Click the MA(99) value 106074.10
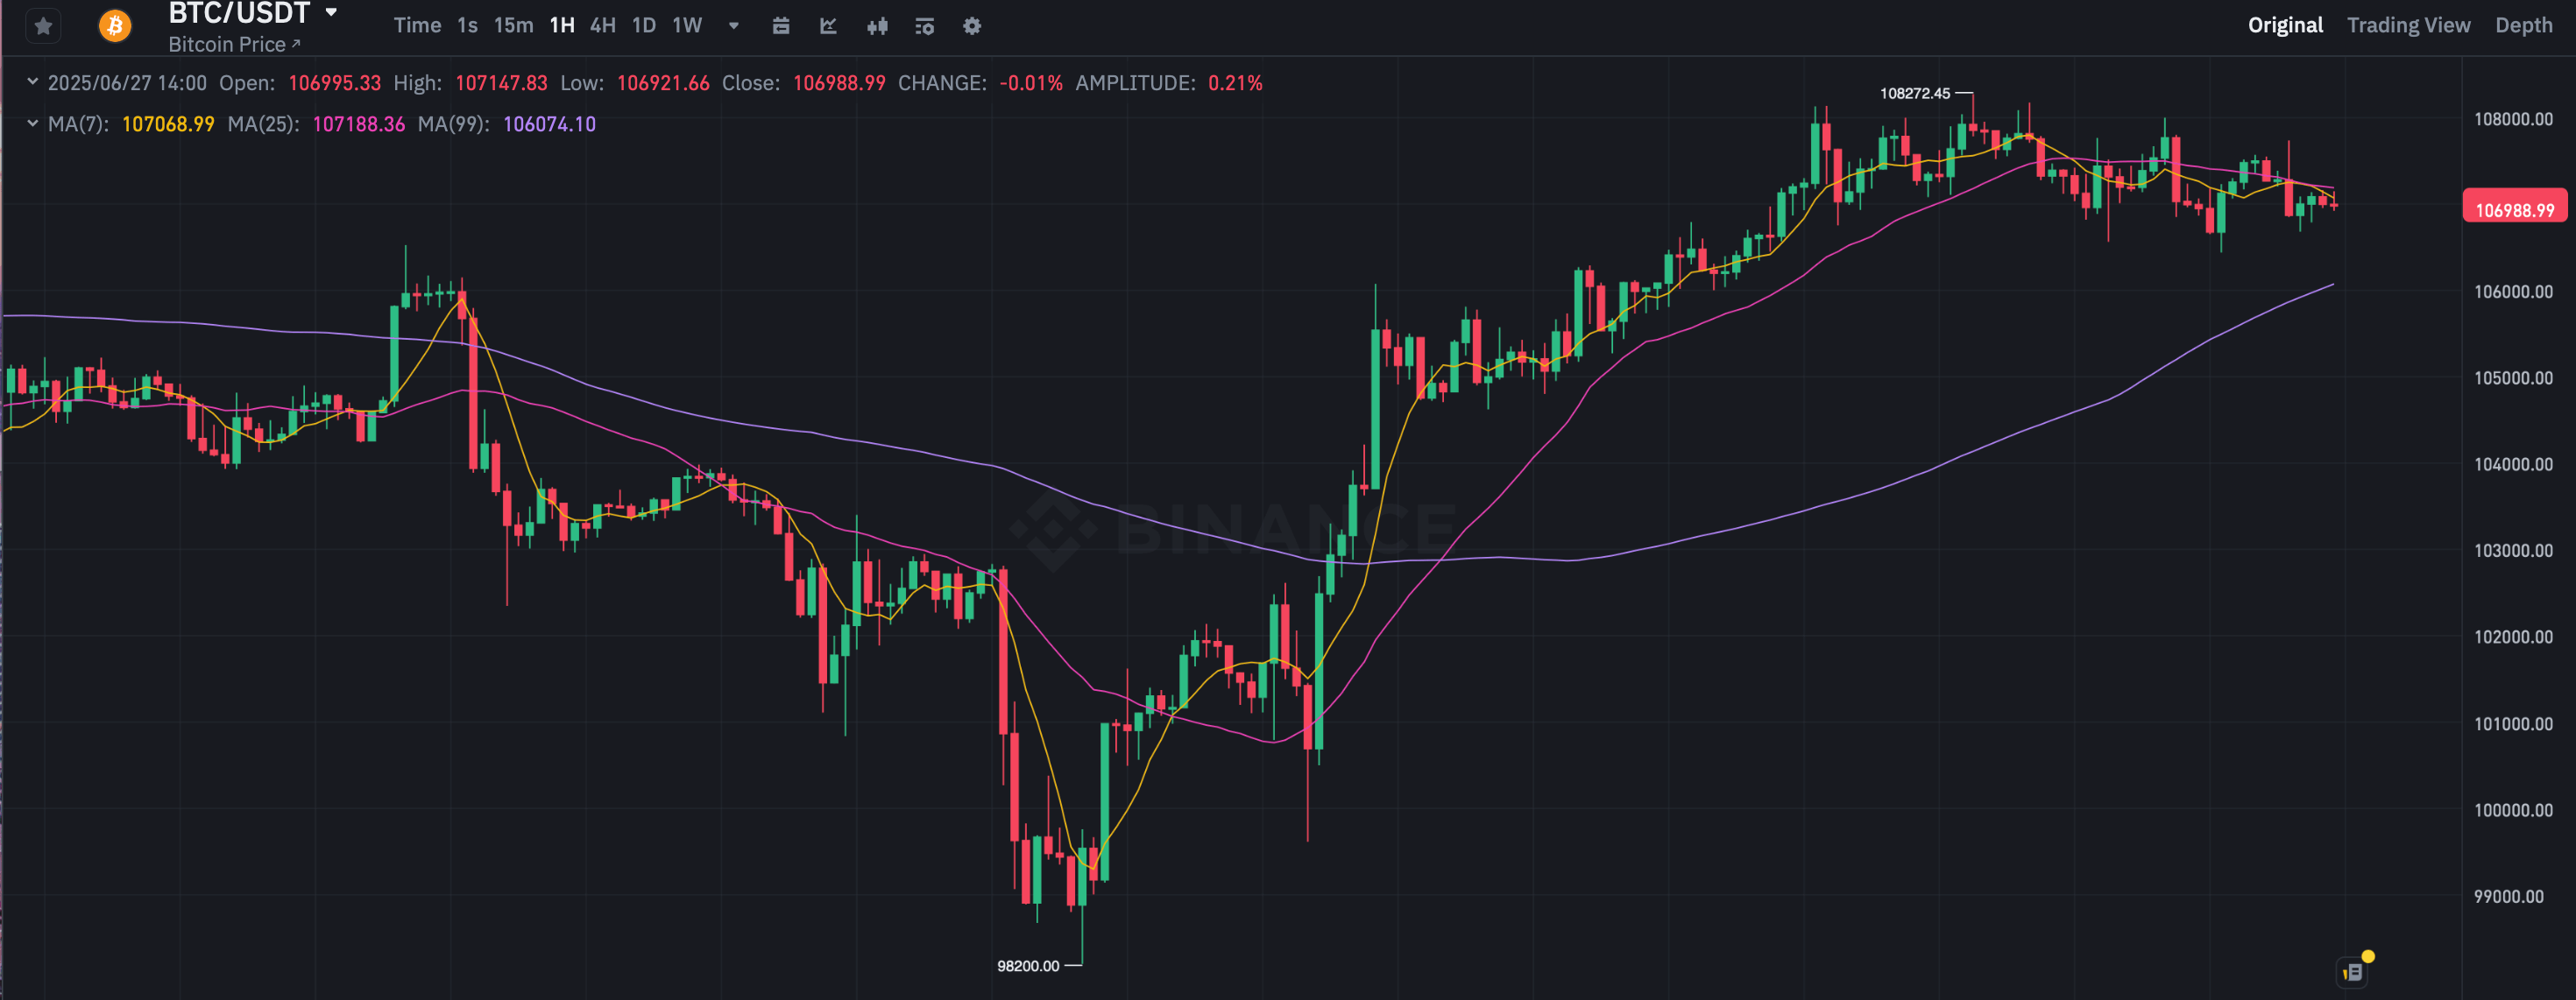Image resolution: width=2576 pixels, height=1000 pixels. pos(549,123)
